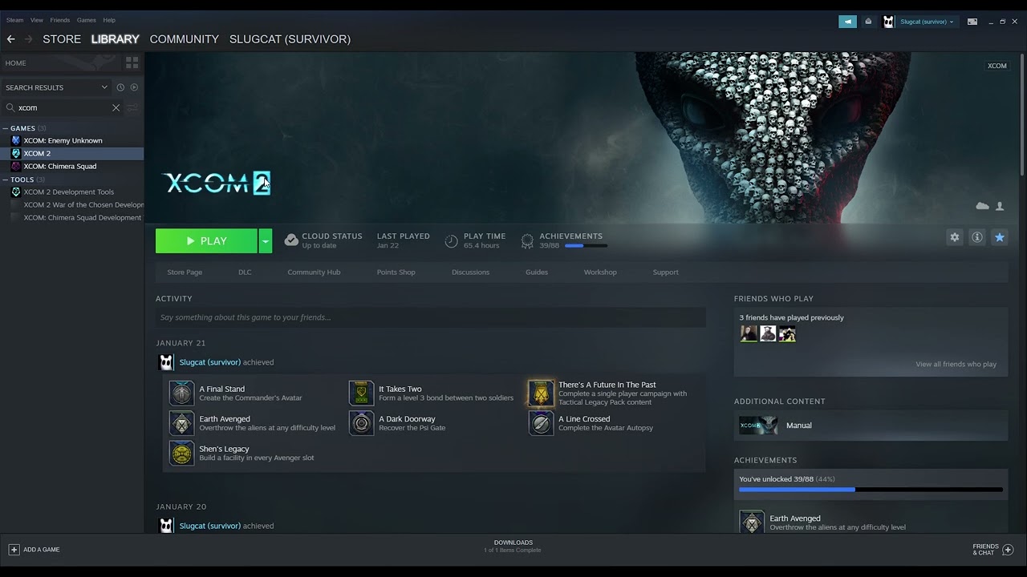
Task: Clear the xcom search text
Action: point(116,107)
